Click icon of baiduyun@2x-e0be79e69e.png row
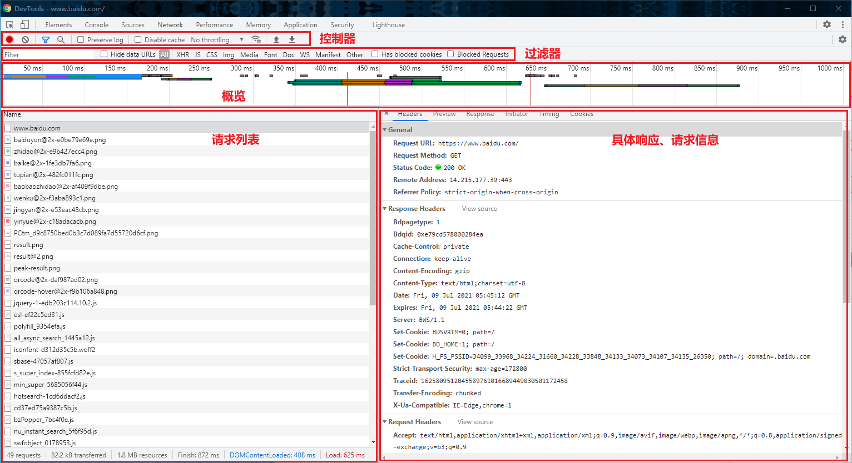The width and height of the screenshot is (852, 463). tap(8, 140)
